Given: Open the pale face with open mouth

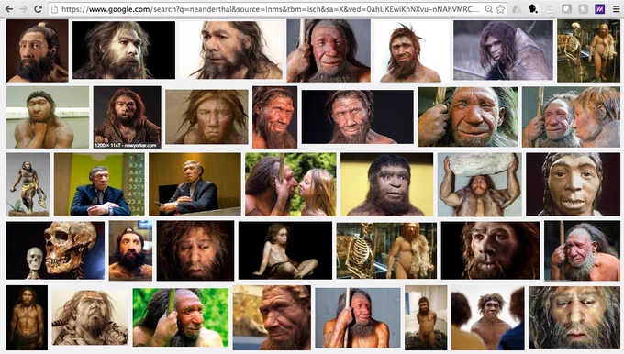Looking at the screenshot, I should 573,184.
